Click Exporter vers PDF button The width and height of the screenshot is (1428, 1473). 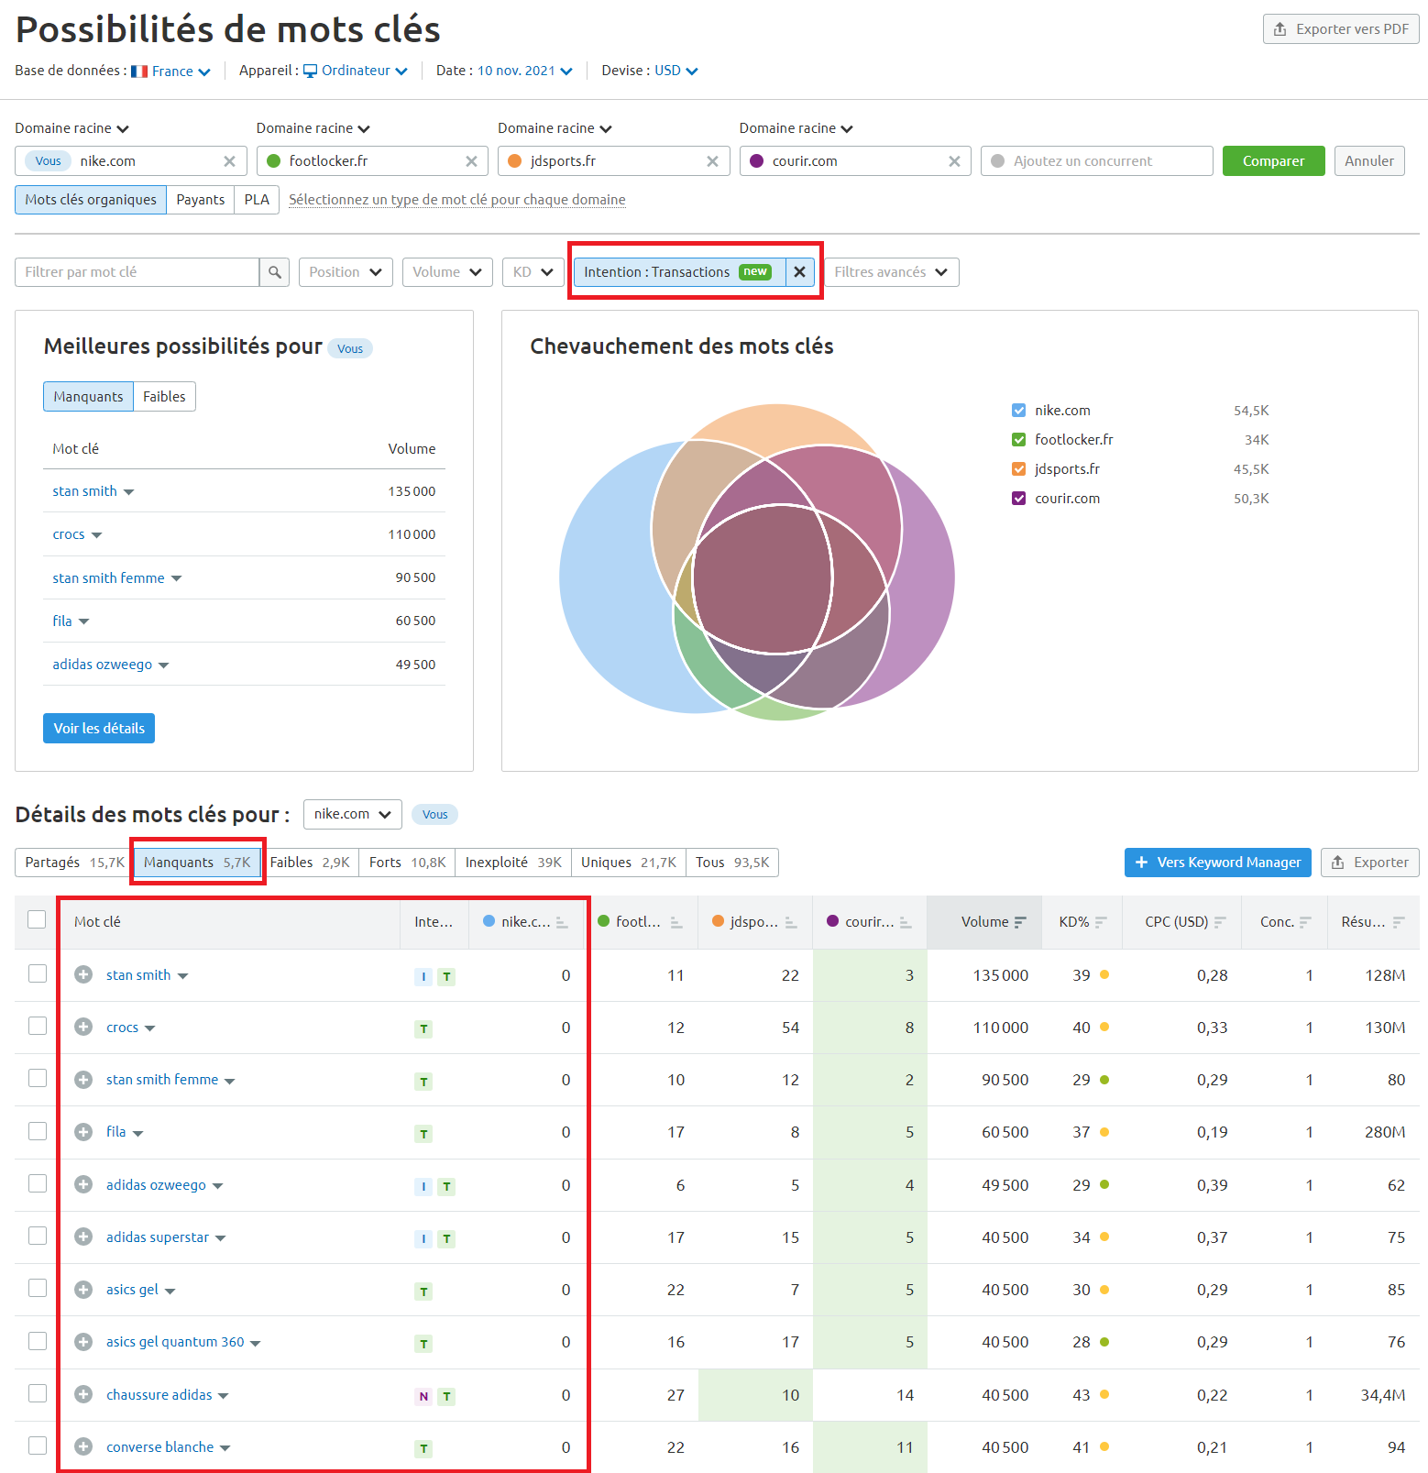click(1341, 29)
